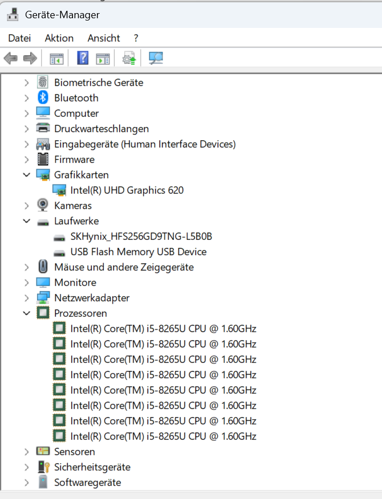This screenshot has height=499, width=382.
Task: Select the Eingabegeräte (Human Interface Devices) label
Action: [x=145, y=144]
